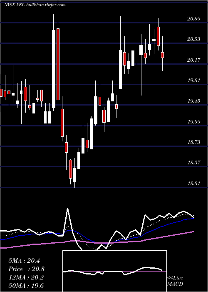The width and height of the screenshot is (208, 292).
Task: Click the 50MA : 19.6 reading
Action: (26, 286)
